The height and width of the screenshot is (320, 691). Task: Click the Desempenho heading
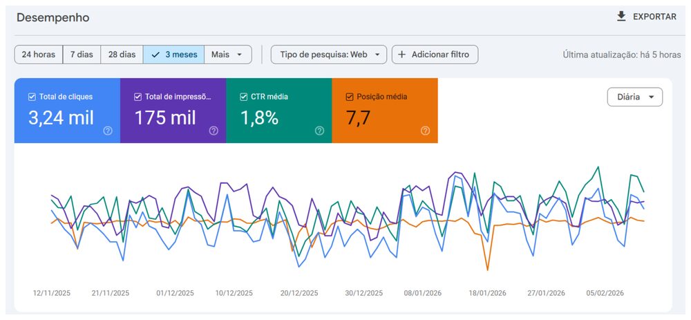53,18
